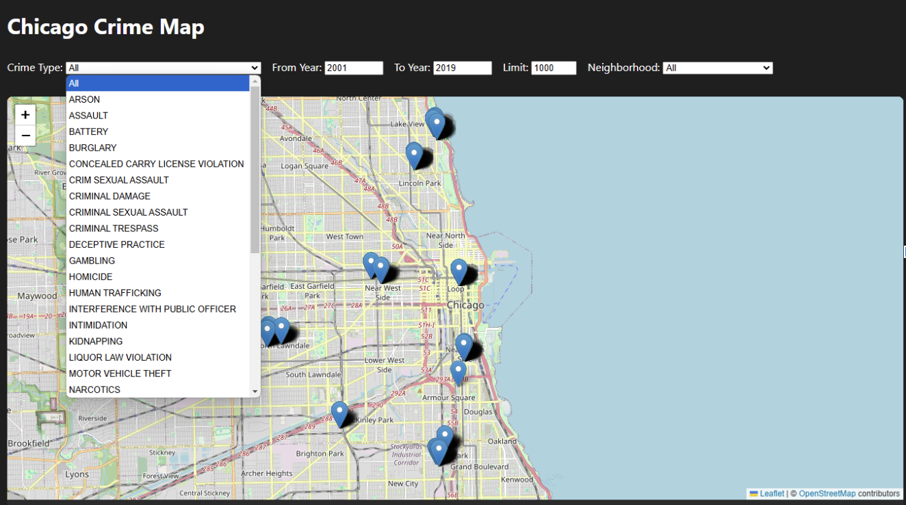Viewport: 906px width, 505px height.
Task: Select HOMICIDE from the crime type list
Action: click(92, 276)
